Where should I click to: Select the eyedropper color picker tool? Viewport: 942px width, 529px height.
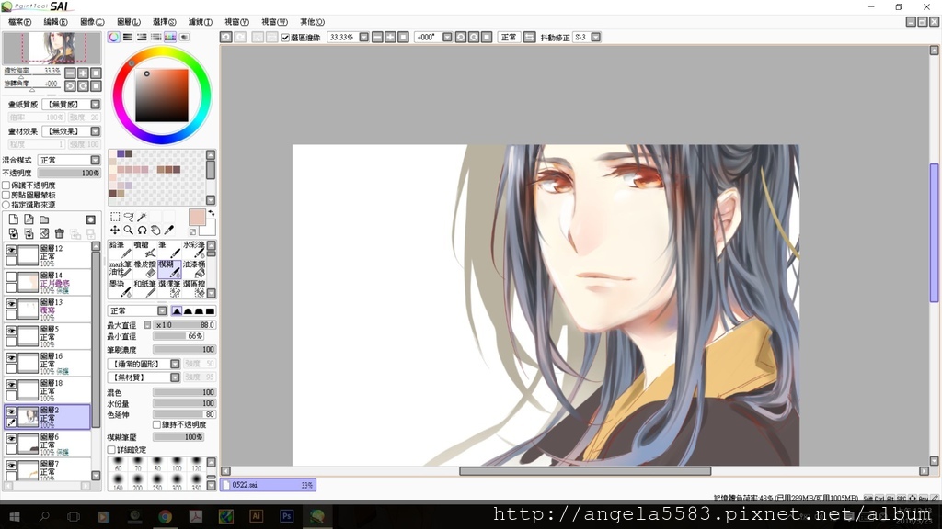click(169, 230)
